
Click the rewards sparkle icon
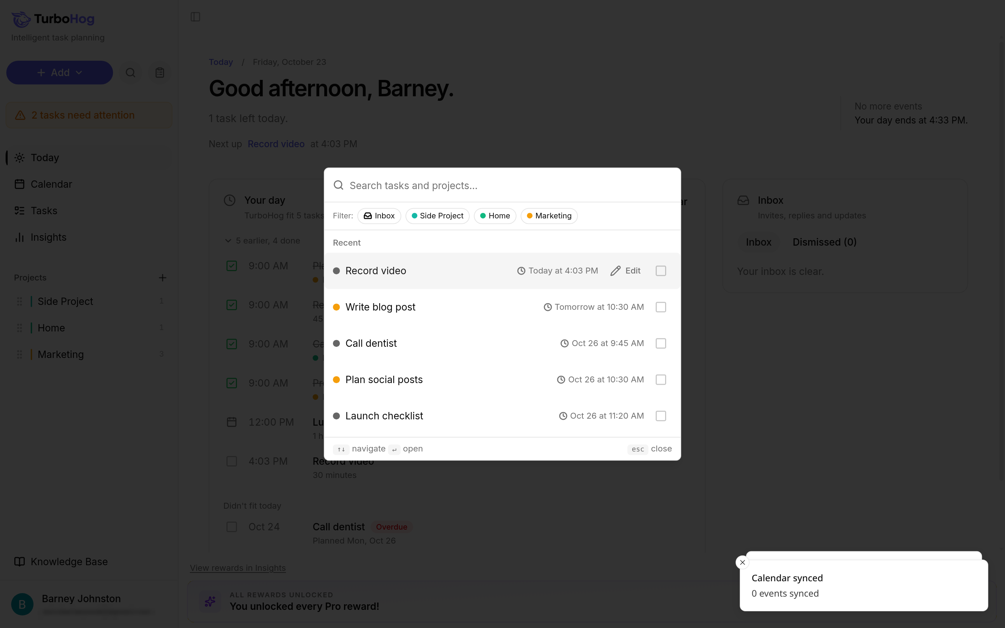(210, 601)
